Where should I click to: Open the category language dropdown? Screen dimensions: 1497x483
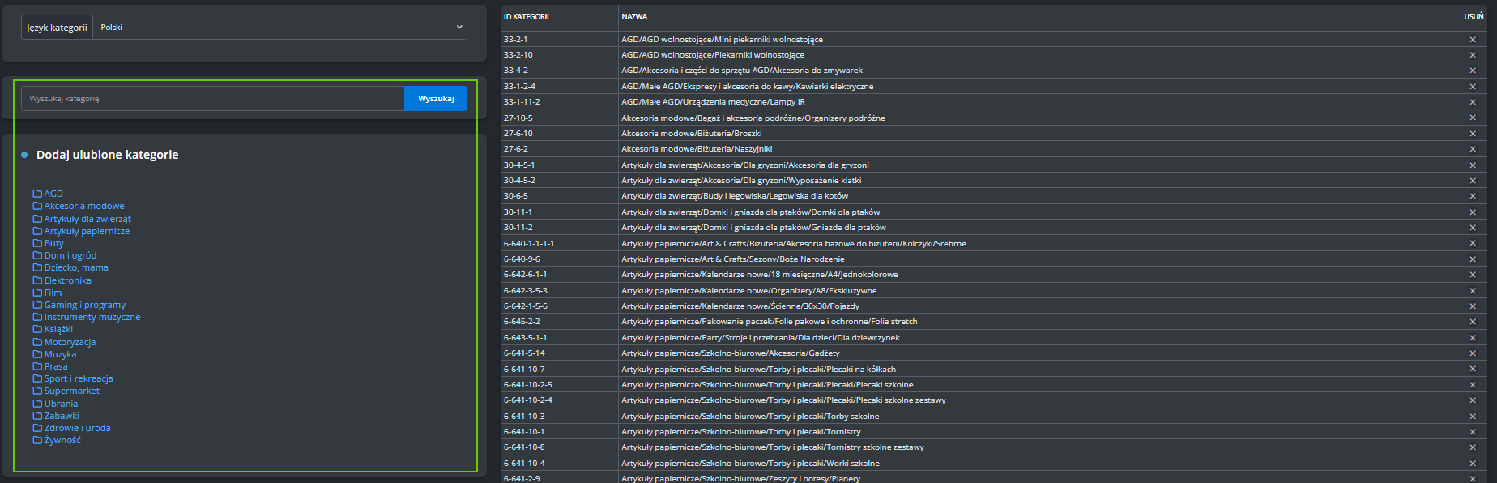279,28
